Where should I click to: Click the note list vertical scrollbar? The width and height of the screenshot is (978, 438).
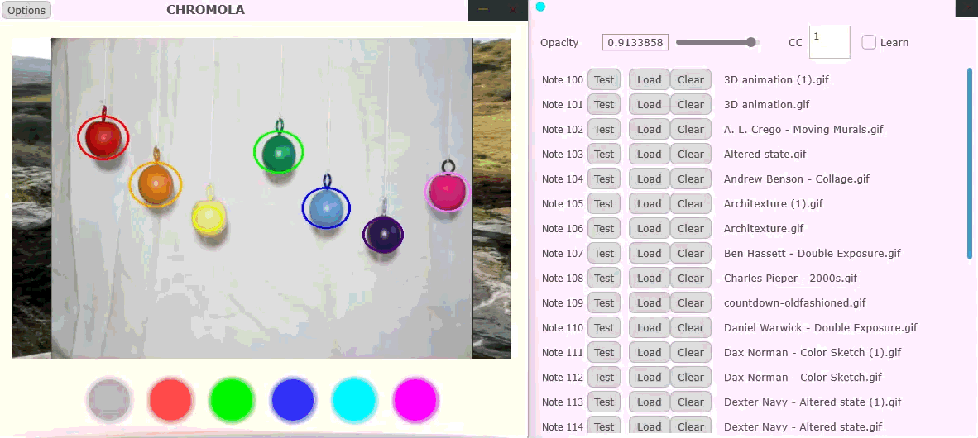(x=970, y=164)
